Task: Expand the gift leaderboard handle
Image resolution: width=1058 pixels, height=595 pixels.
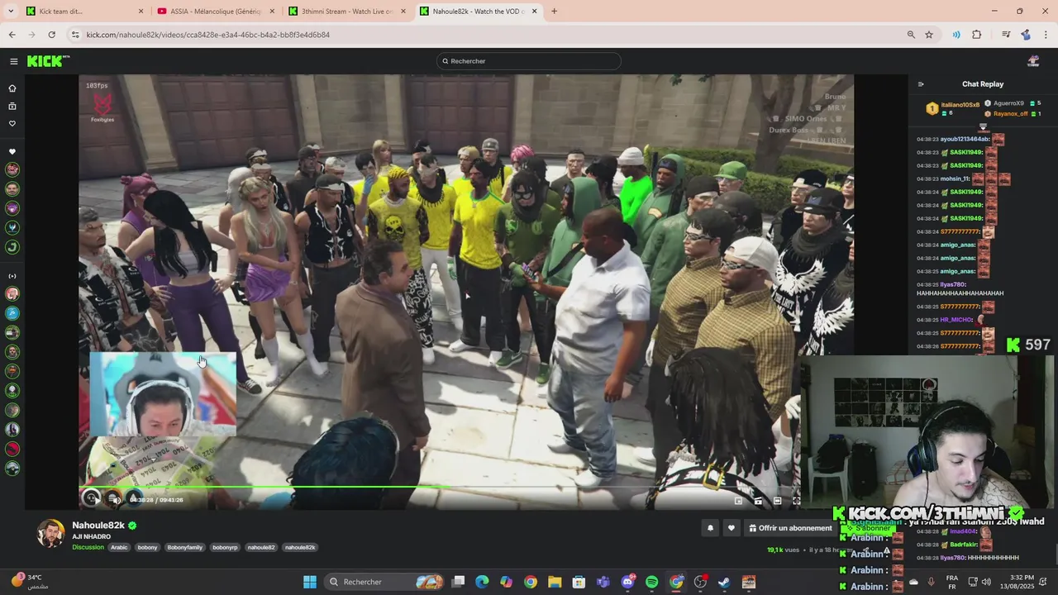Action: pyautogui.click(x=983, y=127)
